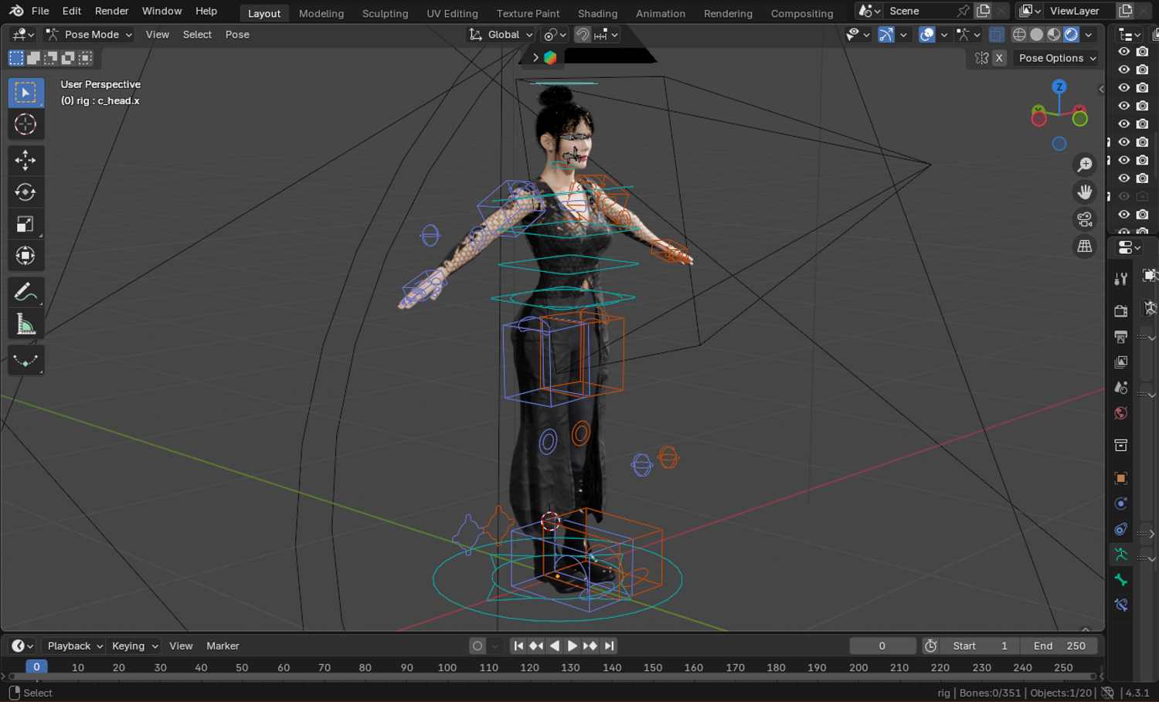Jump to the timeline start frame
The width and height of the screenshot is (1159, 702).
tap(518, 646)
